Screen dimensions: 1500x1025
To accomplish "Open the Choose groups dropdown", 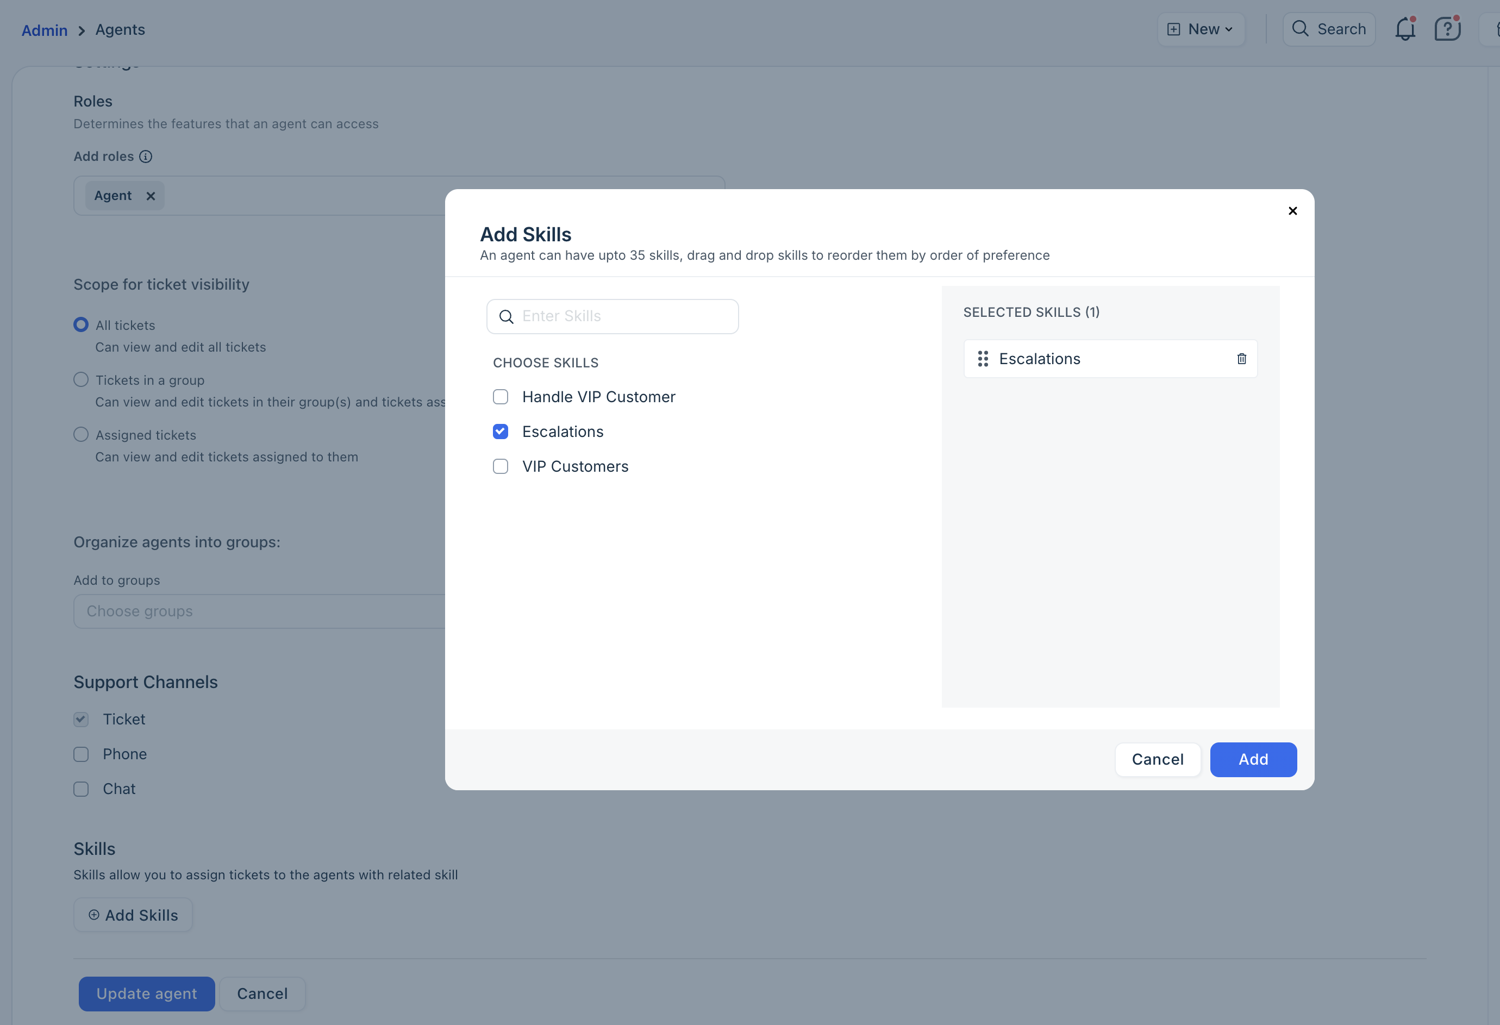I will 258,611.
